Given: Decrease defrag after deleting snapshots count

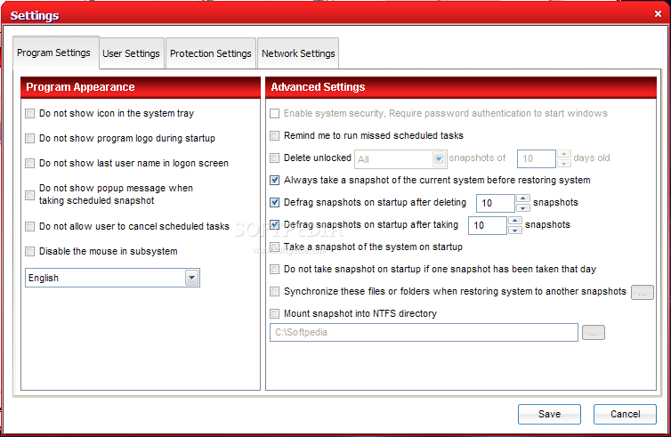Looking at the screenshot, I should click(523, 207).
